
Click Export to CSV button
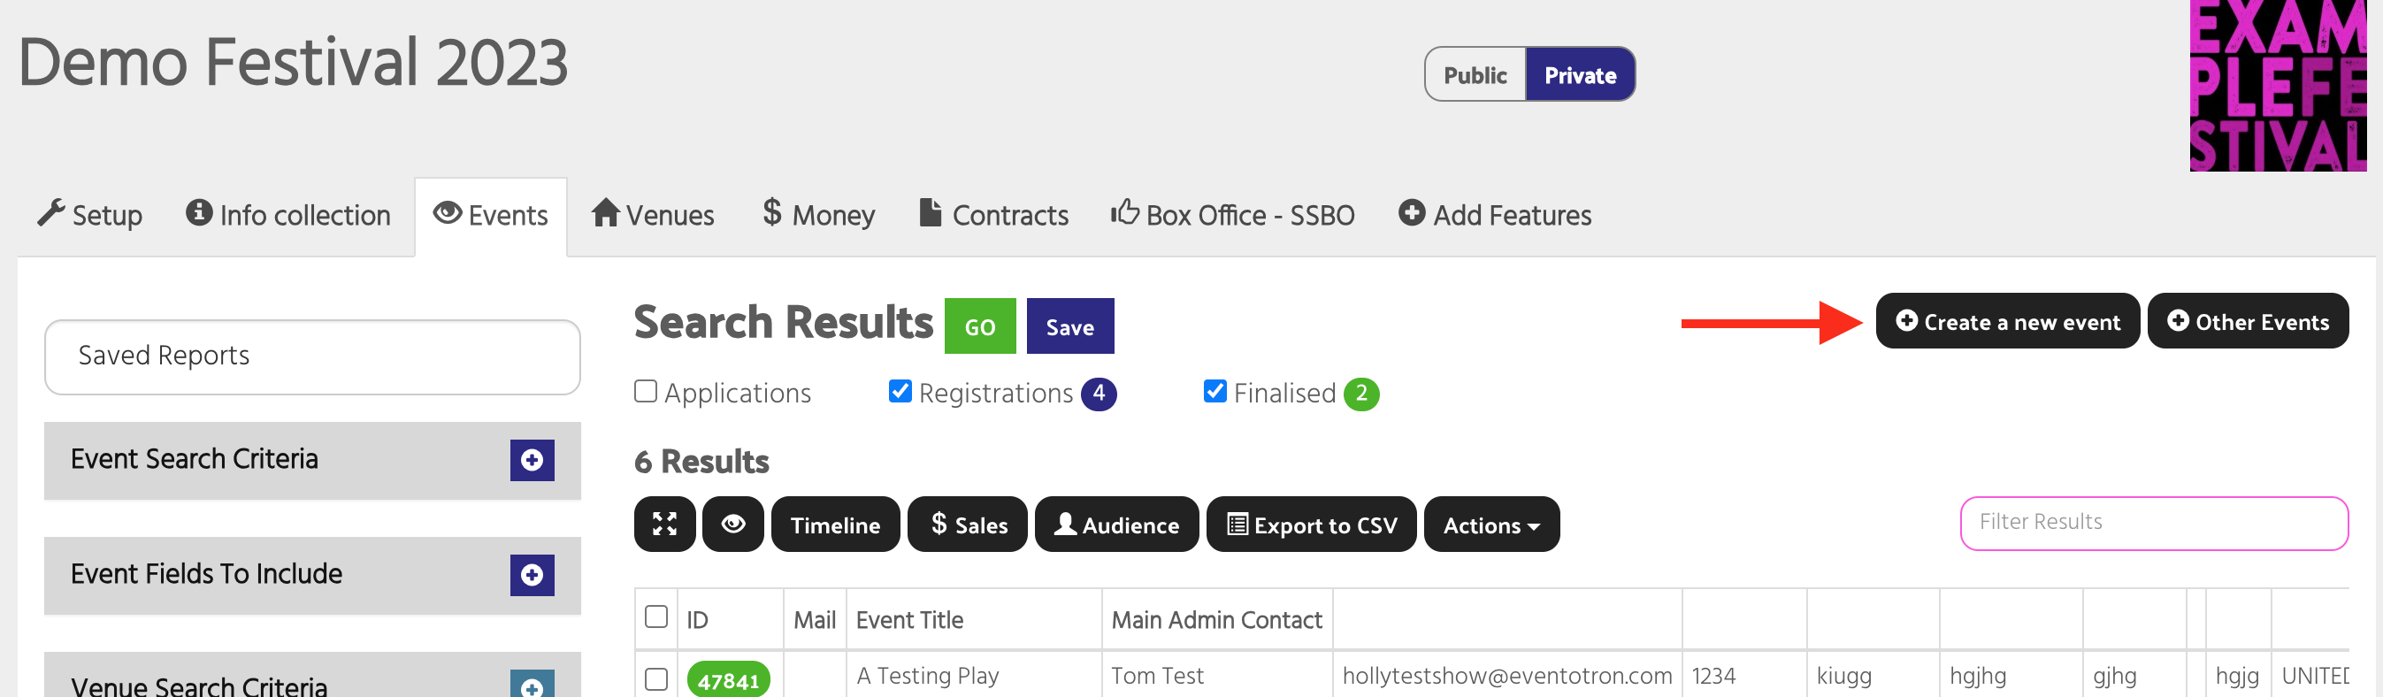(x=1312, y=524)
